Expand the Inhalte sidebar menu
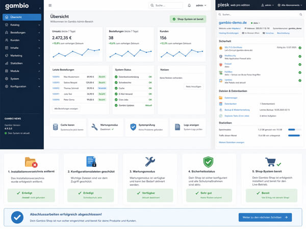This screenshot has height=229, width=306. pyautogui.click(x=22, y=48)
